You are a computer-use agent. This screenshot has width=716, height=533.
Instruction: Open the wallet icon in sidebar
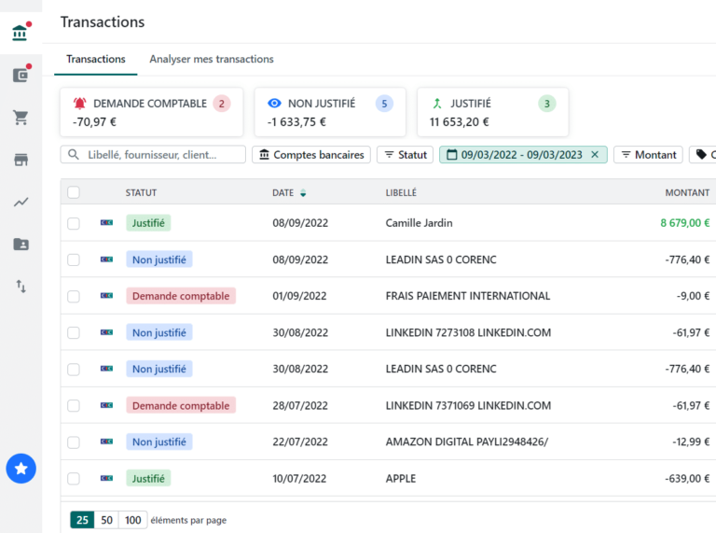click(20, 76)
